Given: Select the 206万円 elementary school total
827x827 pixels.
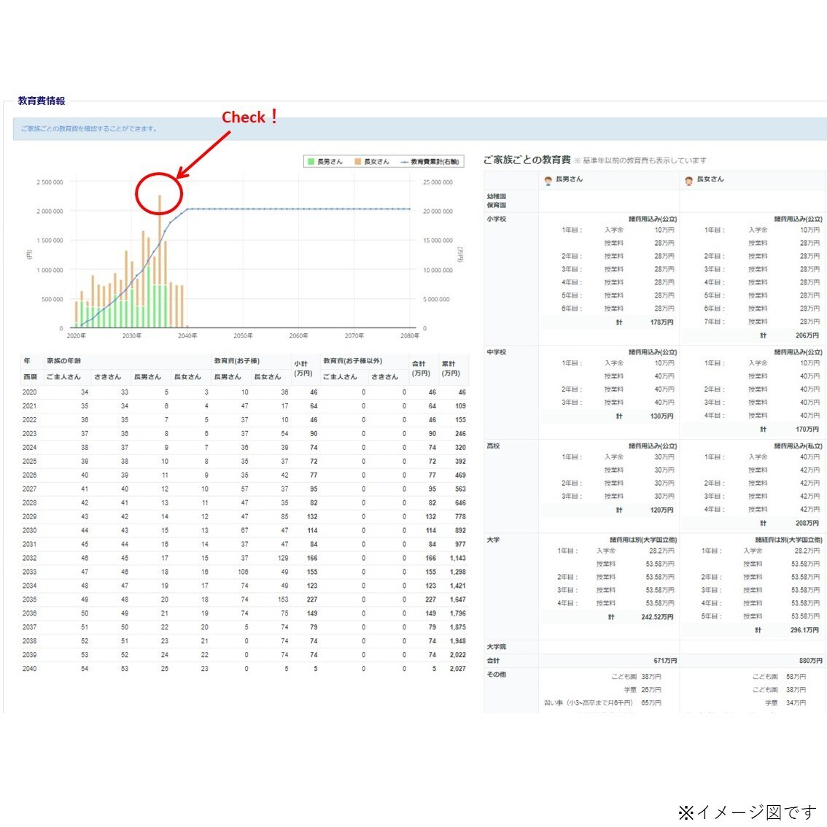Looking at the screenshot, I should click(807, 335).
